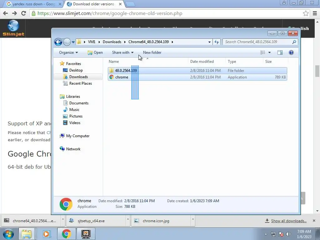Click Chrome64_48.0.2564.109 breadcrumb segment

tap(148, 42)
